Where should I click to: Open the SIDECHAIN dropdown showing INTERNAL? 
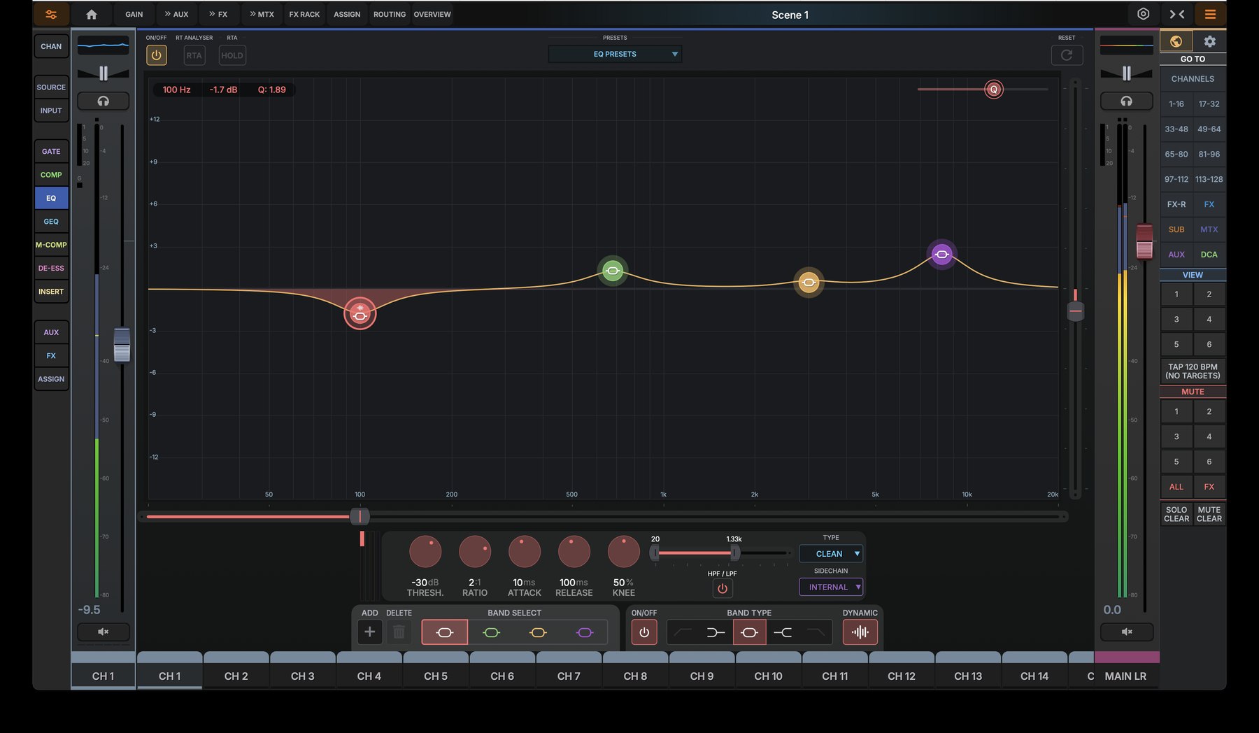[x=831, y=587]
